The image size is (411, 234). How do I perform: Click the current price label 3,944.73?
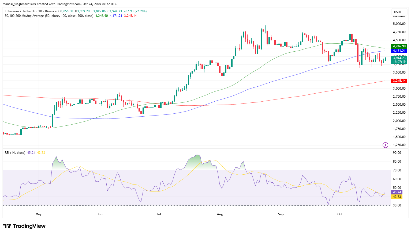point(399,58)
